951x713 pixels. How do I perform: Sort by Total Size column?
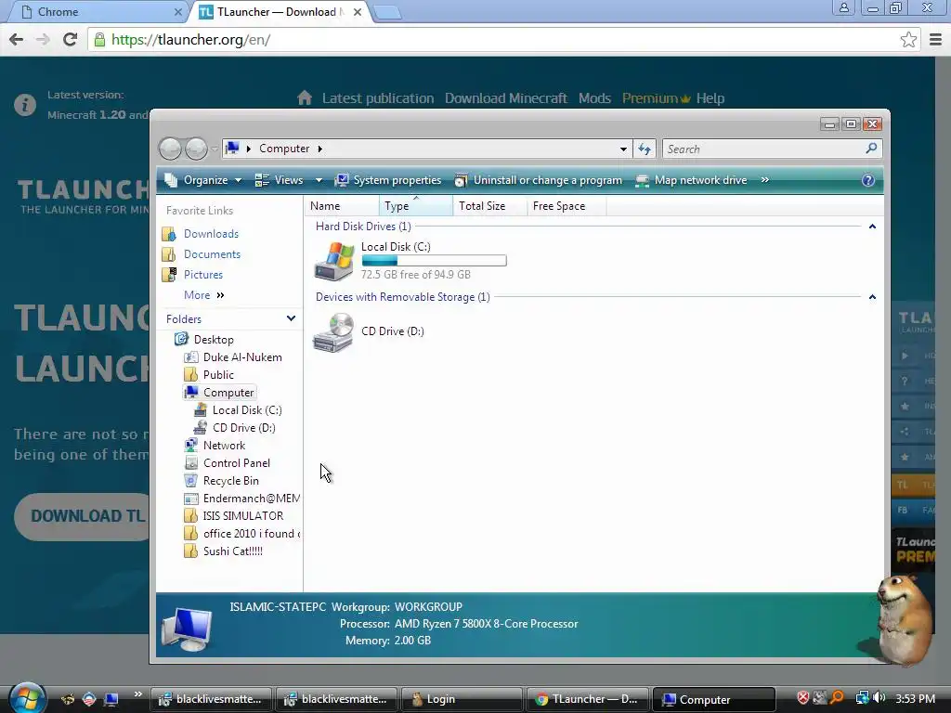tap(489, 206)
